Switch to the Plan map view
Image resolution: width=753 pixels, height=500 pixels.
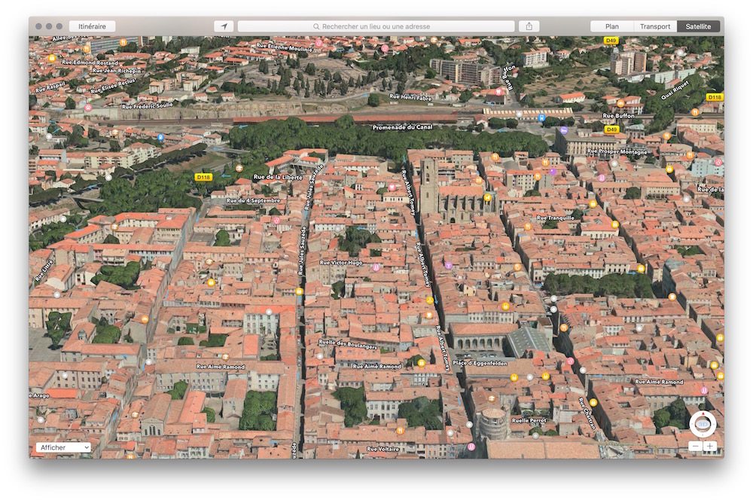[611, 26]
